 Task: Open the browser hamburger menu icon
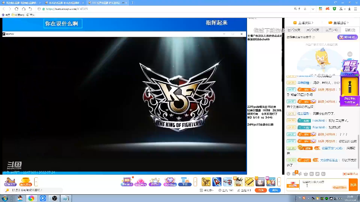pyautogui.click(x=355, y=9)
